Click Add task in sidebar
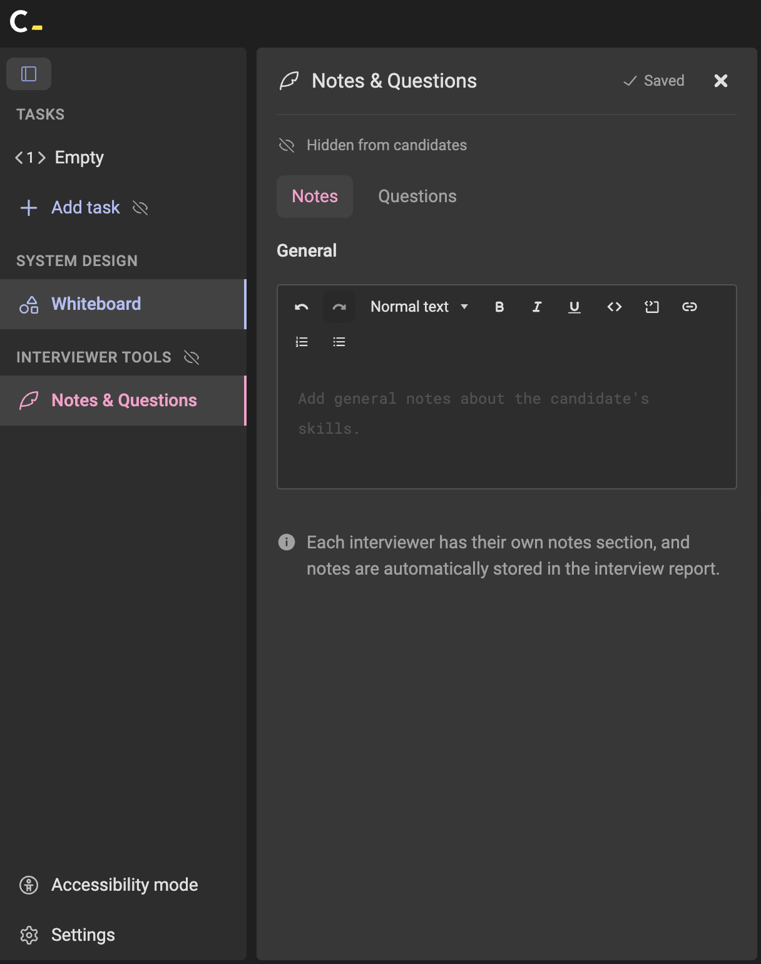 pos(85,208)
